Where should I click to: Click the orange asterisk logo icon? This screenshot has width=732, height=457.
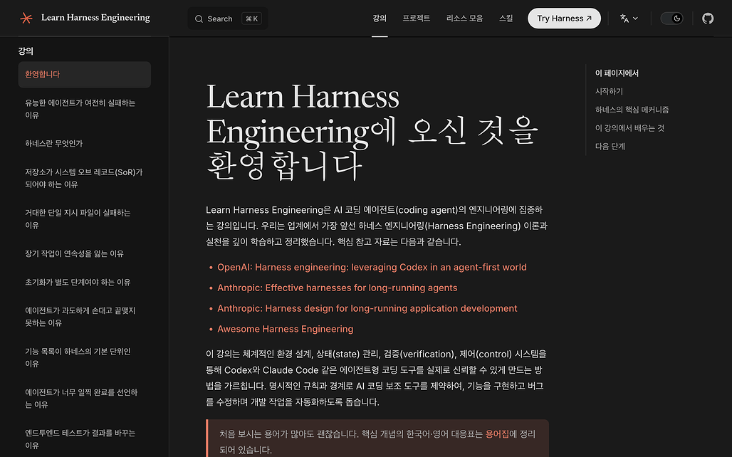pos(26,19)
